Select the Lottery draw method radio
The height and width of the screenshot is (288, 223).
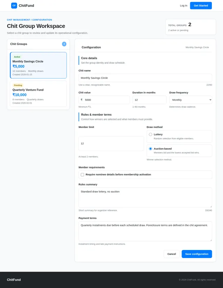coord(151,135)
